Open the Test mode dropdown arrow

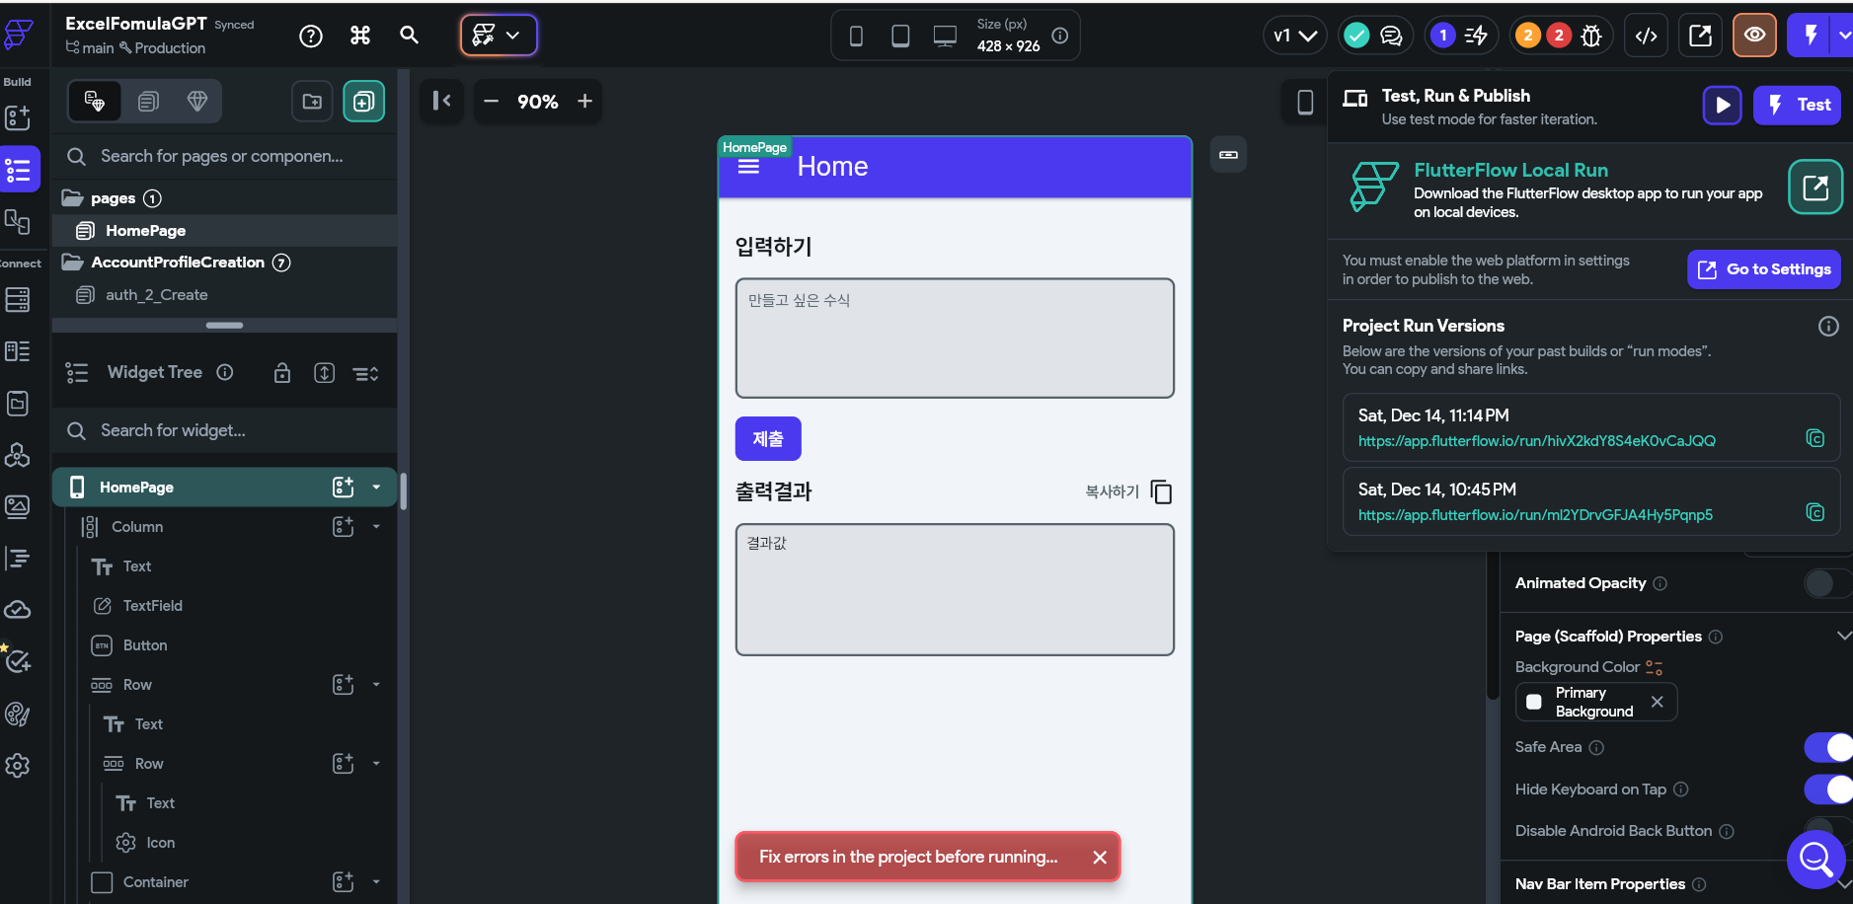click(x=1843, y=36)
